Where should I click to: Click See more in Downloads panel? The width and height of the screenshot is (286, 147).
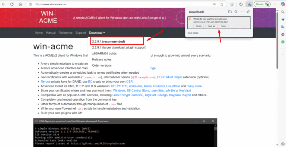[x=193, y=33]
